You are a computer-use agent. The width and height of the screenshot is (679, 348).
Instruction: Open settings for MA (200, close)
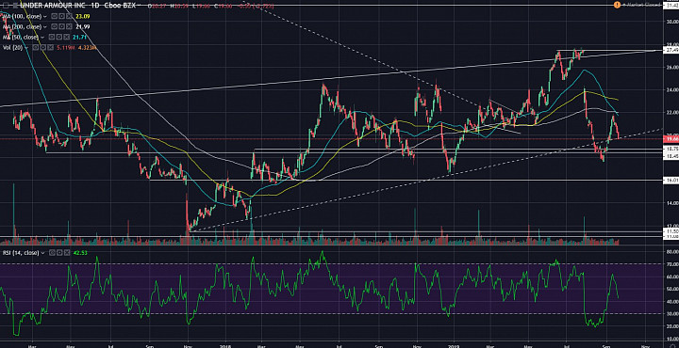(61, 26)
